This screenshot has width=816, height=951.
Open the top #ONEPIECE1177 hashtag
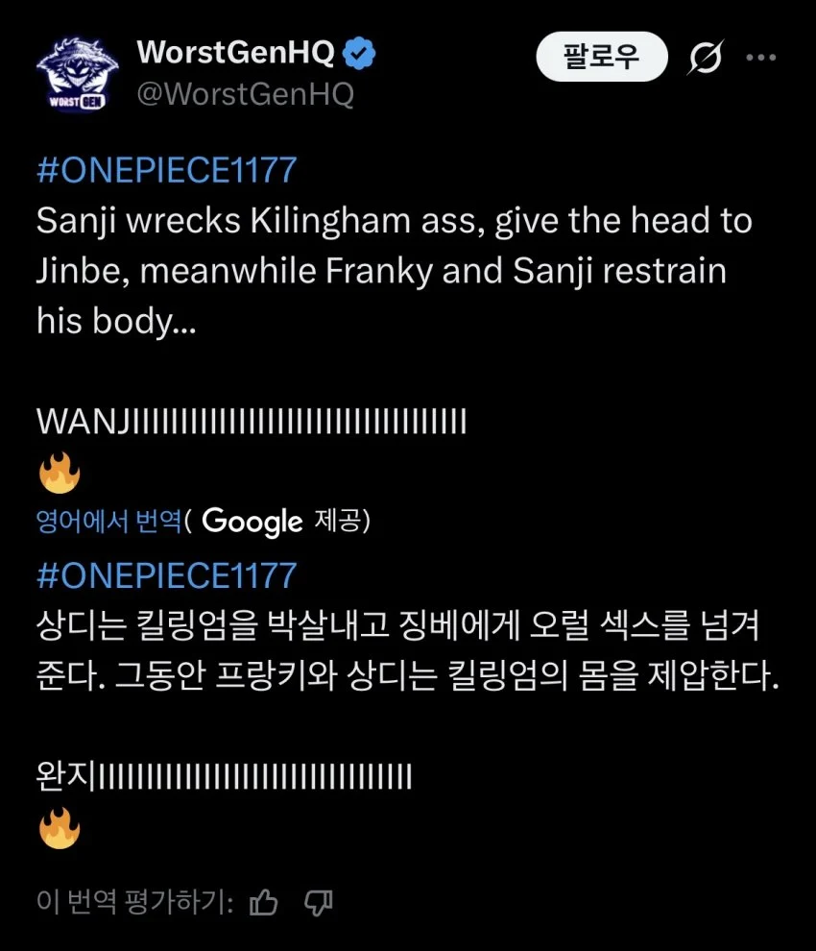tap(166, 170)
